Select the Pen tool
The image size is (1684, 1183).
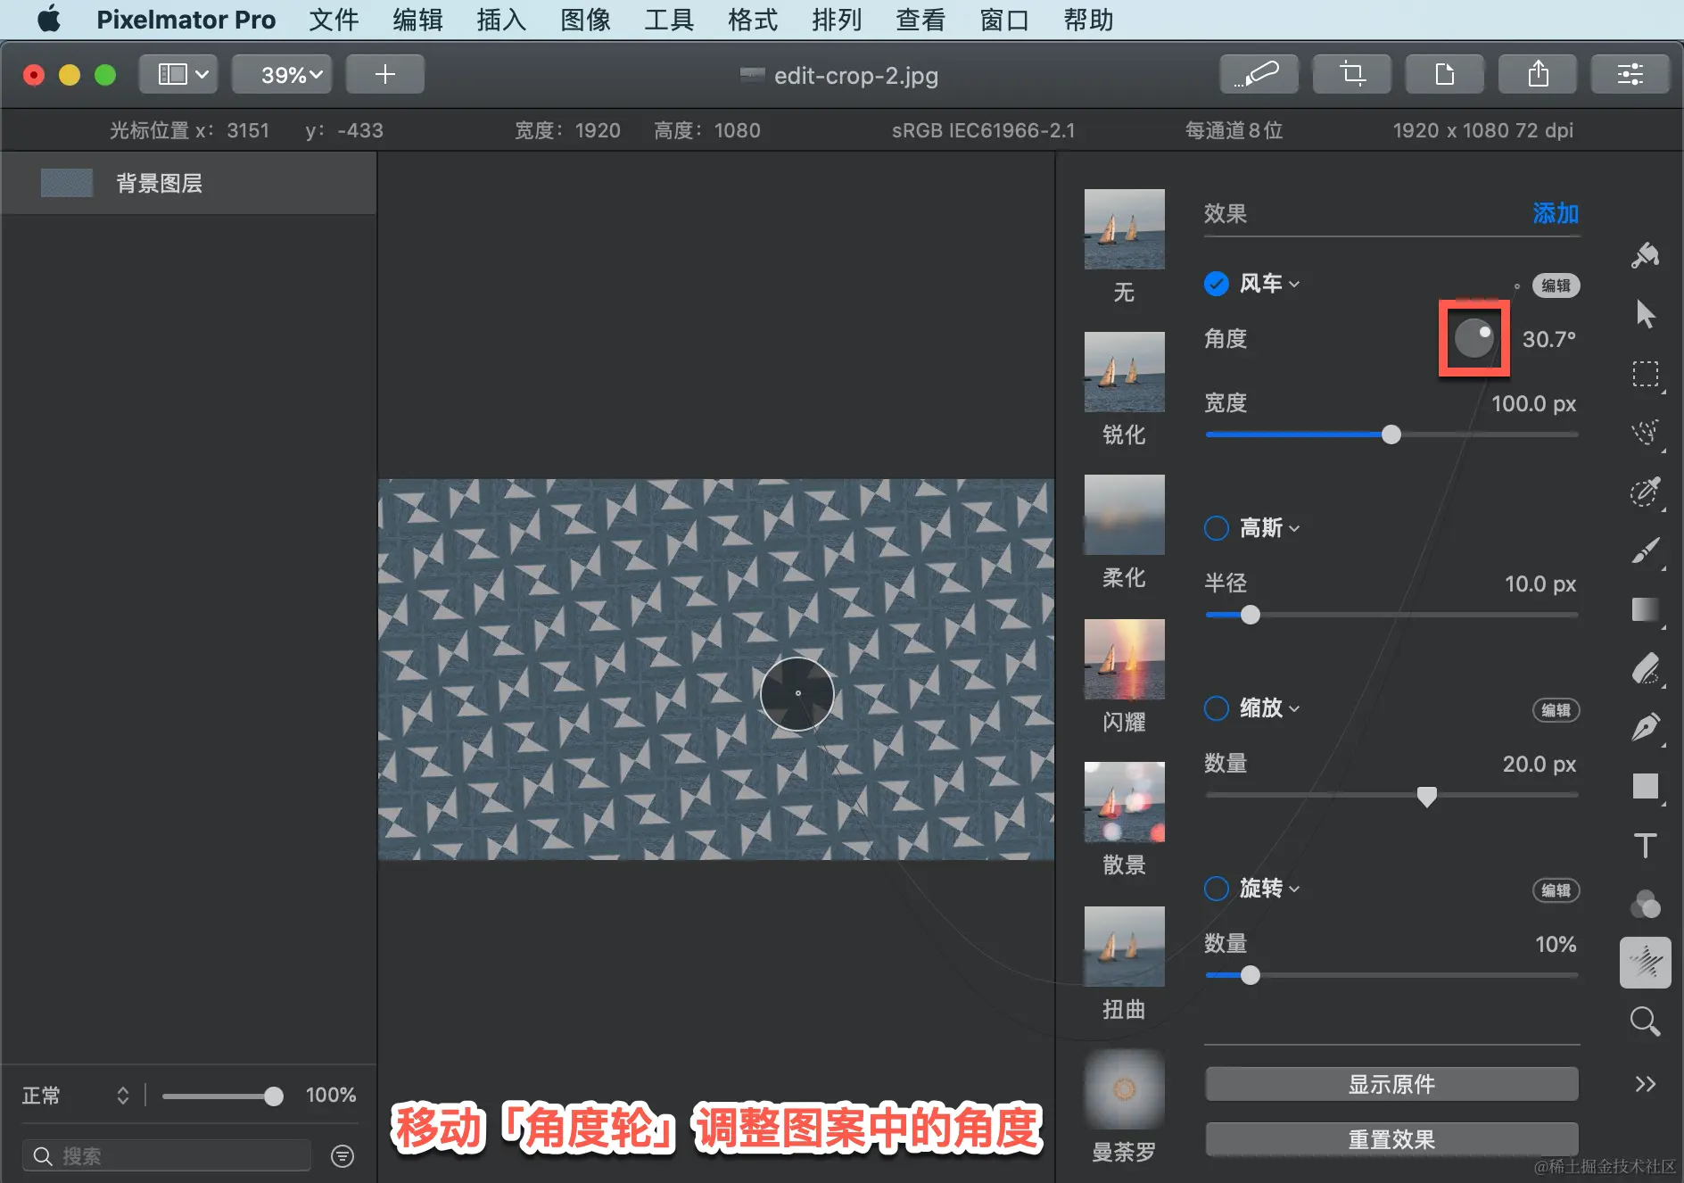(x=1645, y=727)
